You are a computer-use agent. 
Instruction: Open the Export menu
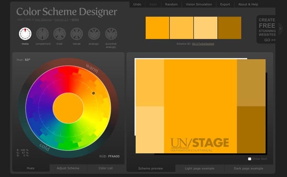pyautogui.click(x=225, y=4)
